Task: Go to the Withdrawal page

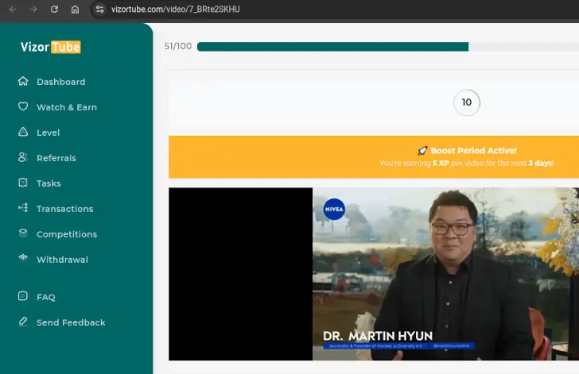Action: point(62,260)
